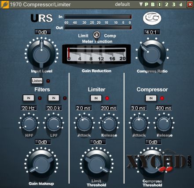This screenshot has width=194, height=188.
Task: Click the 200 ms limiter release field
Action: pyautogui.click(x=109, y=108)
